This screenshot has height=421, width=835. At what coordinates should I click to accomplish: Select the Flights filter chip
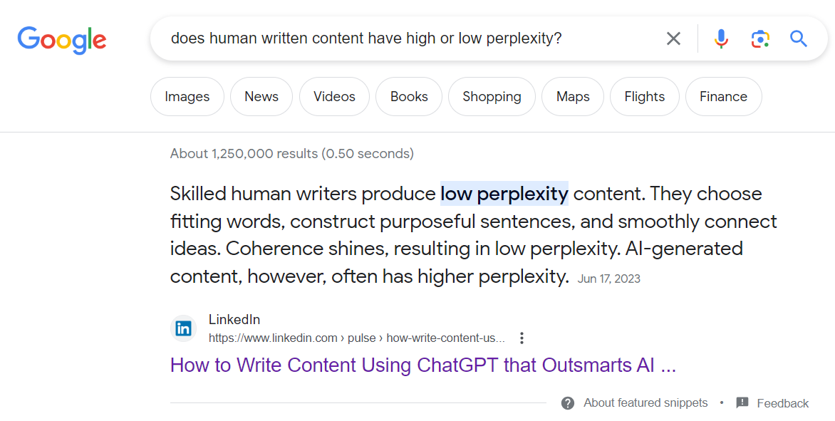[x=645, y=97]
